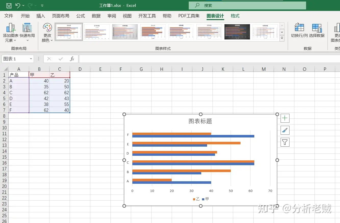This screenshot has width=340, height=223.
Task: Click the Save icon in title bar
Action: 9,5
